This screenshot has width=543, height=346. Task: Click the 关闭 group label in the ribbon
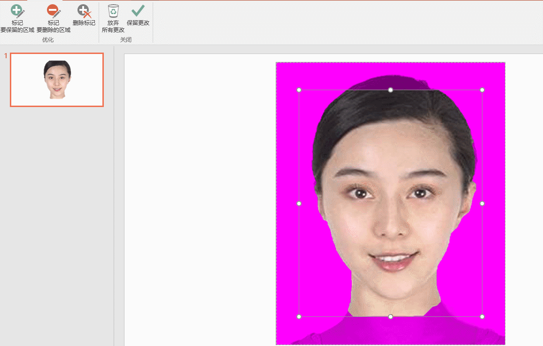pyautogui.click(x=125, y=40)
